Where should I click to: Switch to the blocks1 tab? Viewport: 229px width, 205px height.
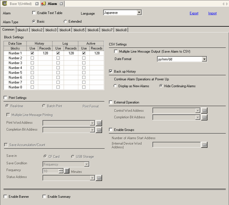tap(23, 30)
